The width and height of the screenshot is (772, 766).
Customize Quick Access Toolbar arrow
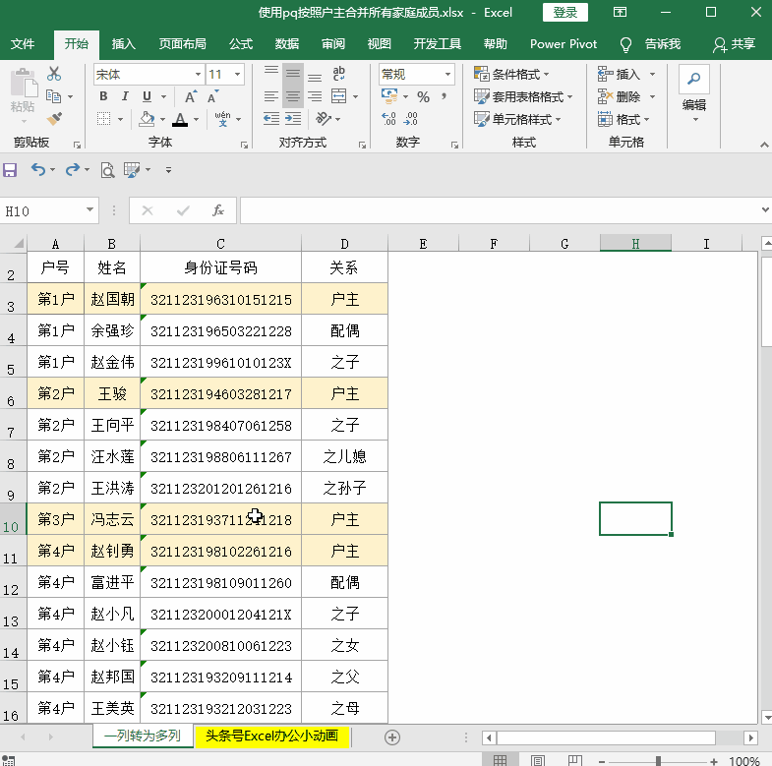pyautogui.click(x=168, y=170)
